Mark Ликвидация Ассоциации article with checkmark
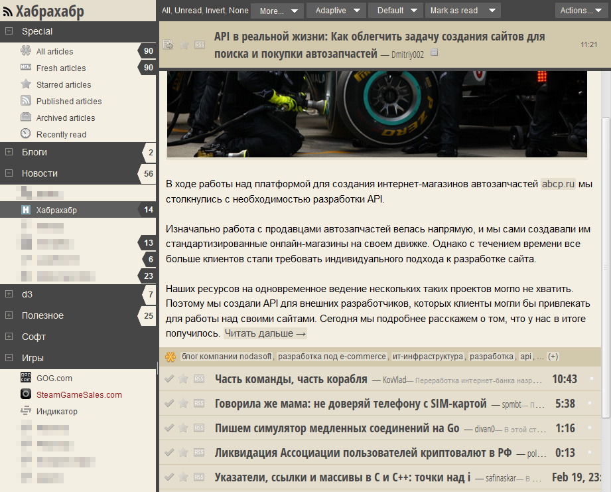The image size is (611, 492). pos(169,452)
